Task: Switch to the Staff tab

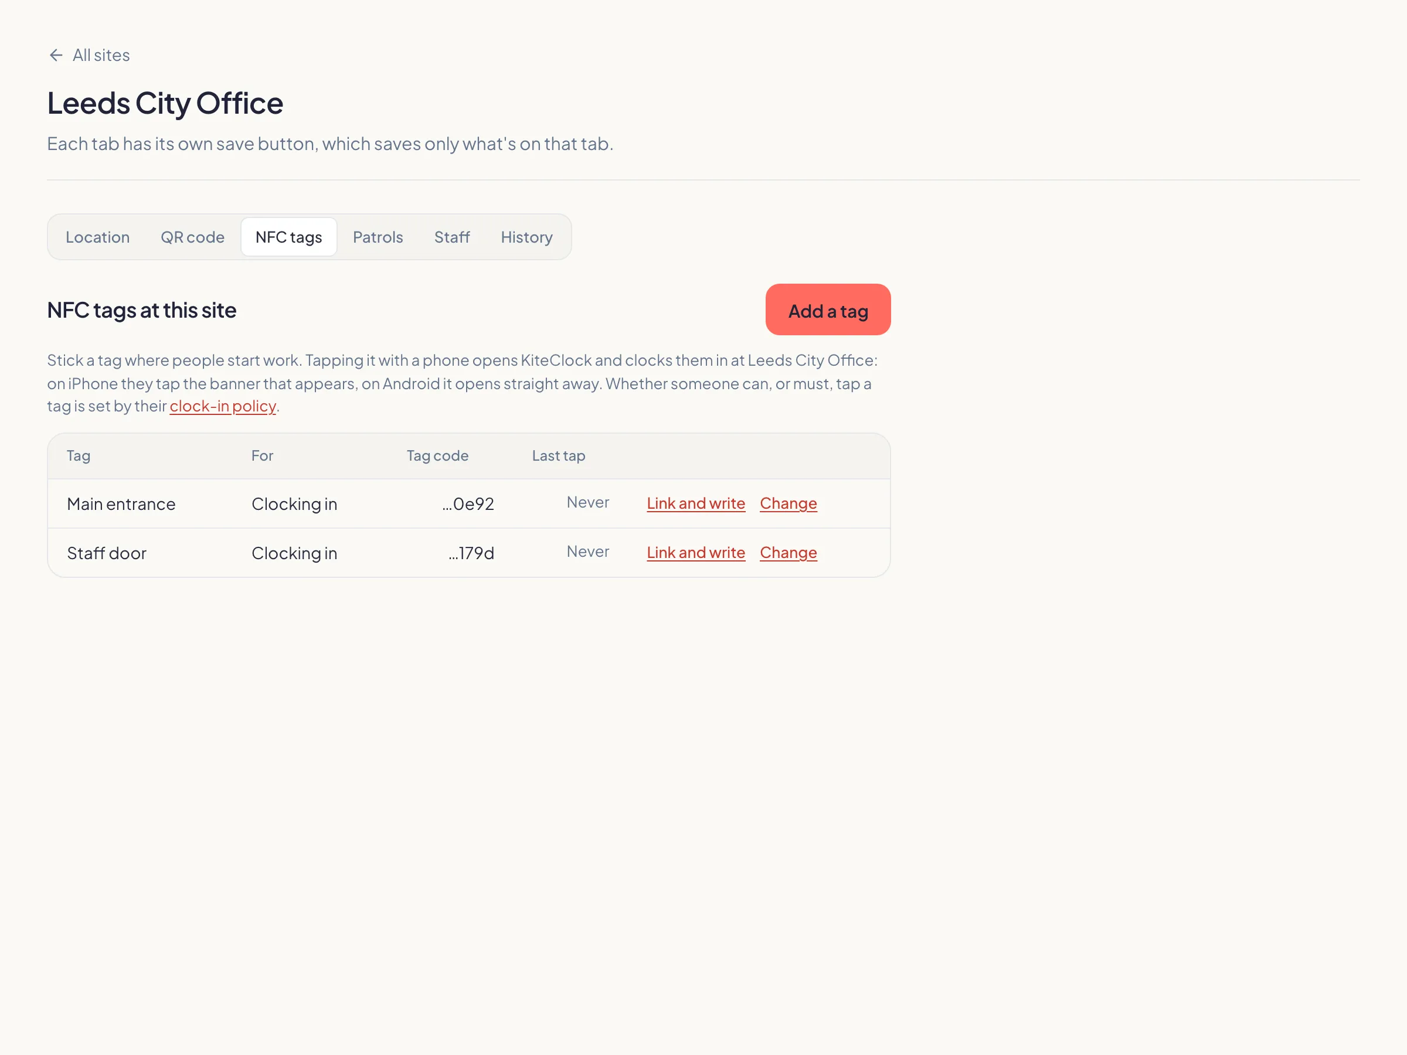Action: pyautogui.click(x=451, y=237)
